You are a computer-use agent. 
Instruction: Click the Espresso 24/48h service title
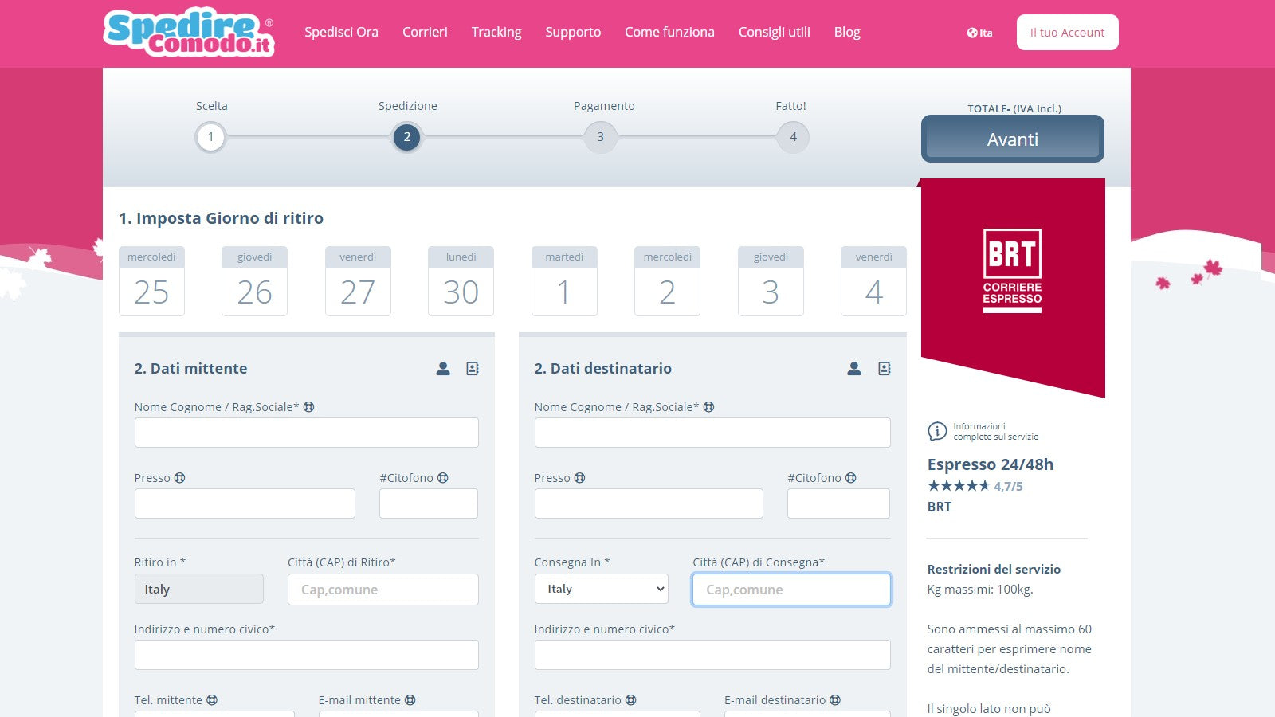point(991,464)
